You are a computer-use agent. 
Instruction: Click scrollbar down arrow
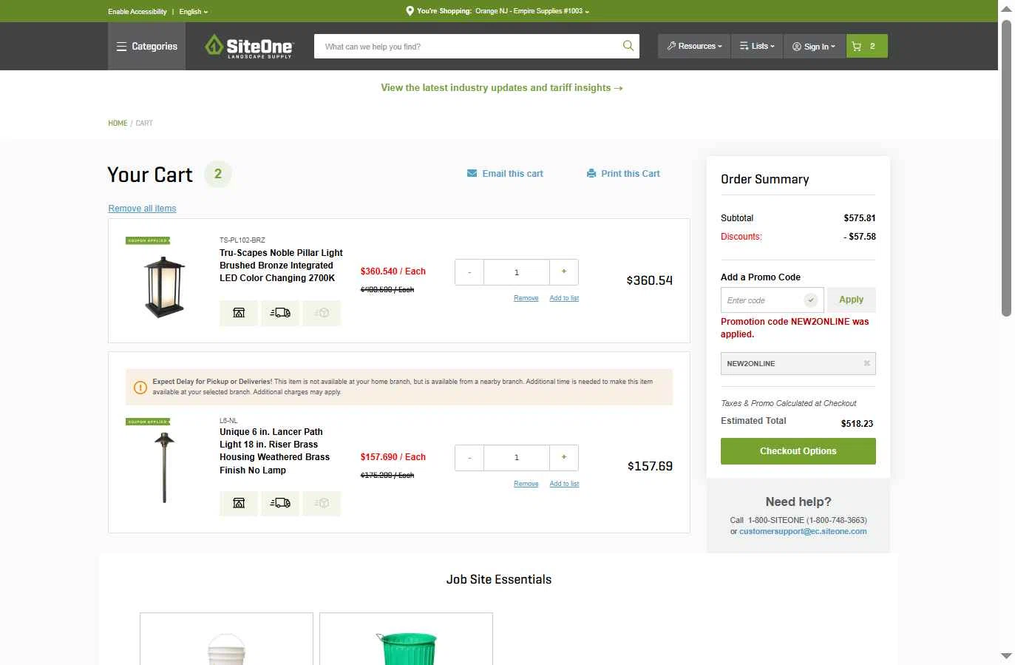point(1006,656)
